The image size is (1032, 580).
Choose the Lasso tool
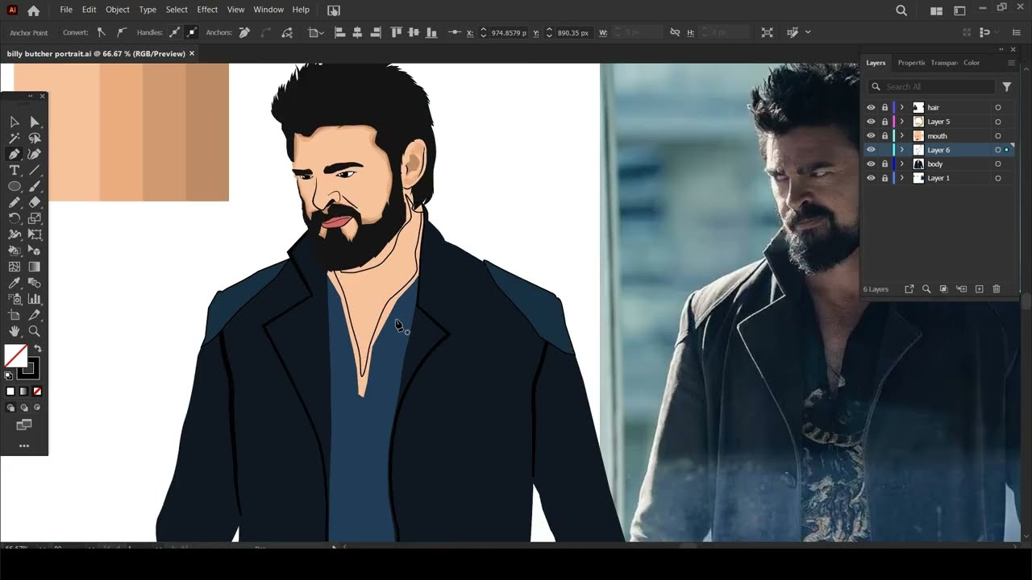[35, 138]
